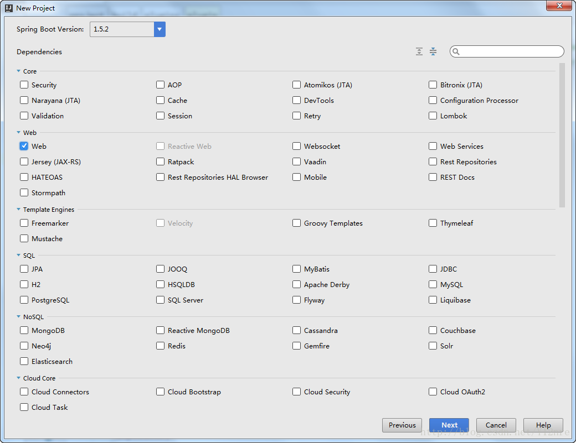This screenshot has height=443, width=576.
Task: Check the JDBC checkbox
Action: point(433,268)
